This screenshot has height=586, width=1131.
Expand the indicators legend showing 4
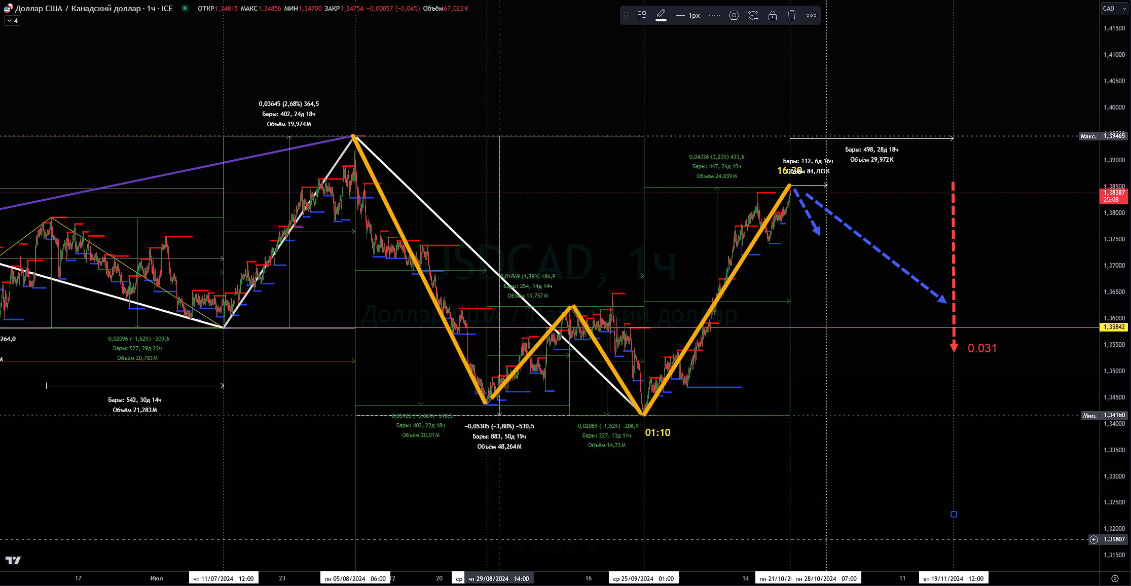click(12, 21)
